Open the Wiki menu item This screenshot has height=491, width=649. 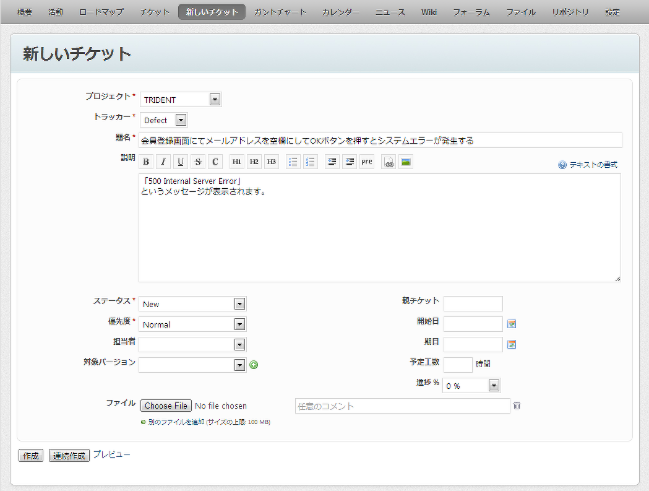pyautogui.click(x=429, y=11)
